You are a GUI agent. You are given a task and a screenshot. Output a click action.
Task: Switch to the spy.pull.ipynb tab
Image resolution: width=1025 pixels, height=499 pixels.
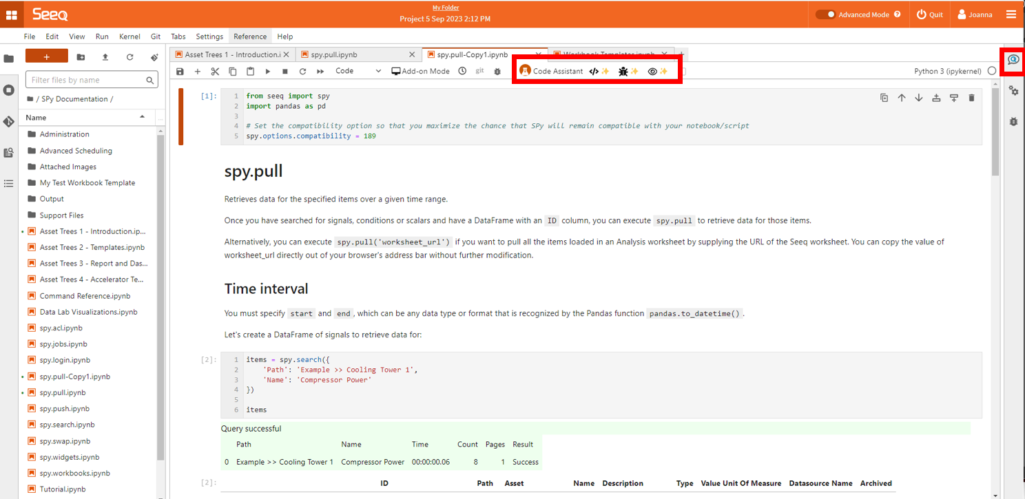pos(333,54)
